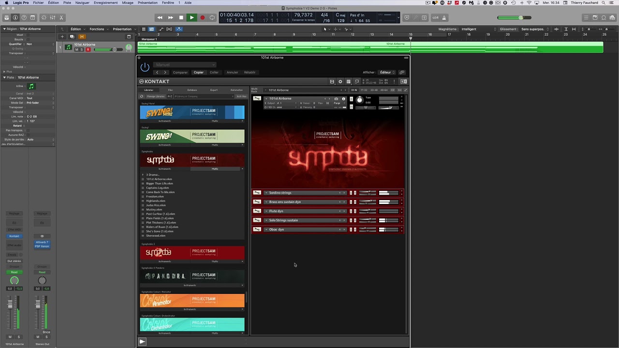Open the Présentation dropdown in tracks area
Image resolution: width=619 pixels, height=348 pixels.
point(123,29)
